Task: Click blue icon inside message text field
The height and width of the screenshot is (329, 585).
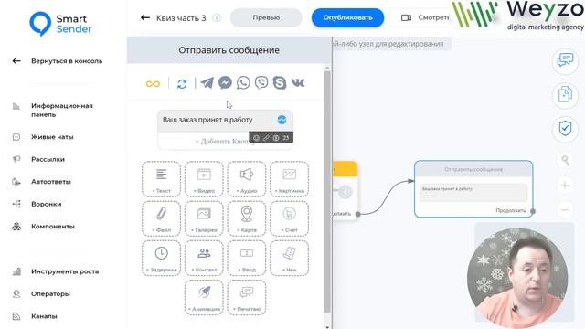Action: [x=282, y=120]
